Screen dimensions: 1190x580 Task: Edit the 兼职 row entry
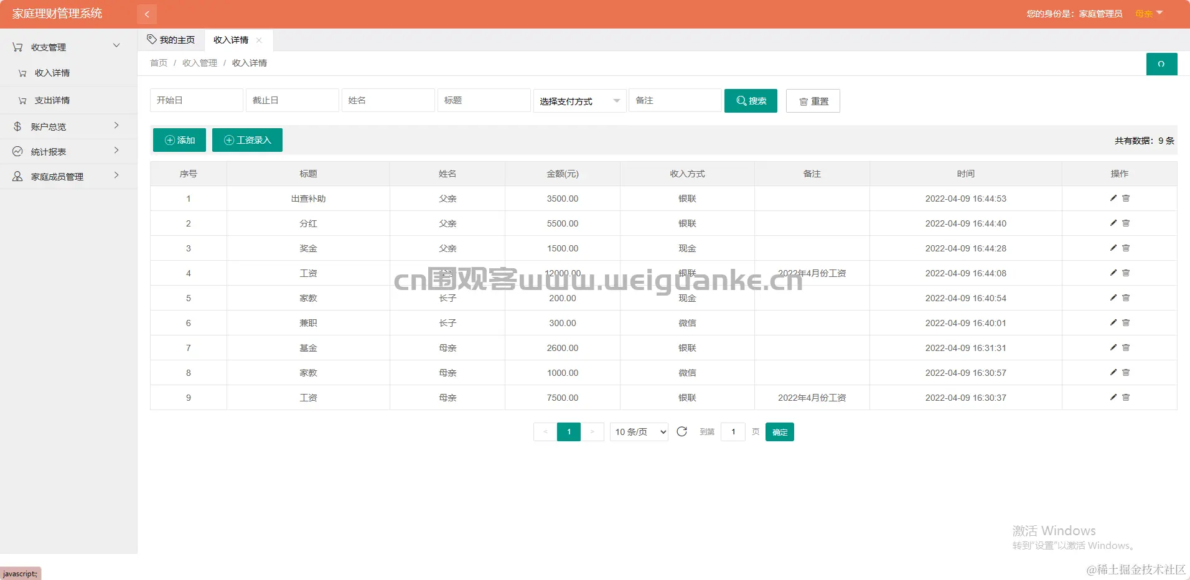click(x=1113, y=322)
